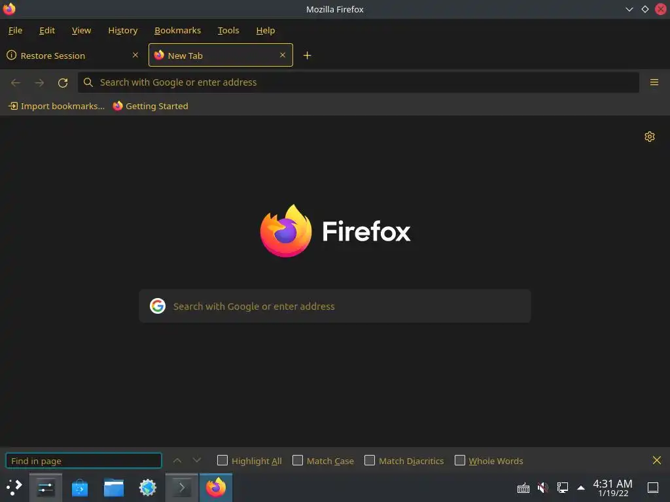Go forward one page
670x502 pixels.
pos(39,82)
